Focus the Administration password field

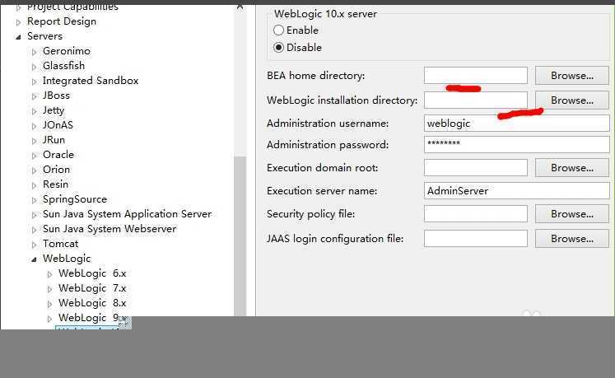tap(516, 144)
